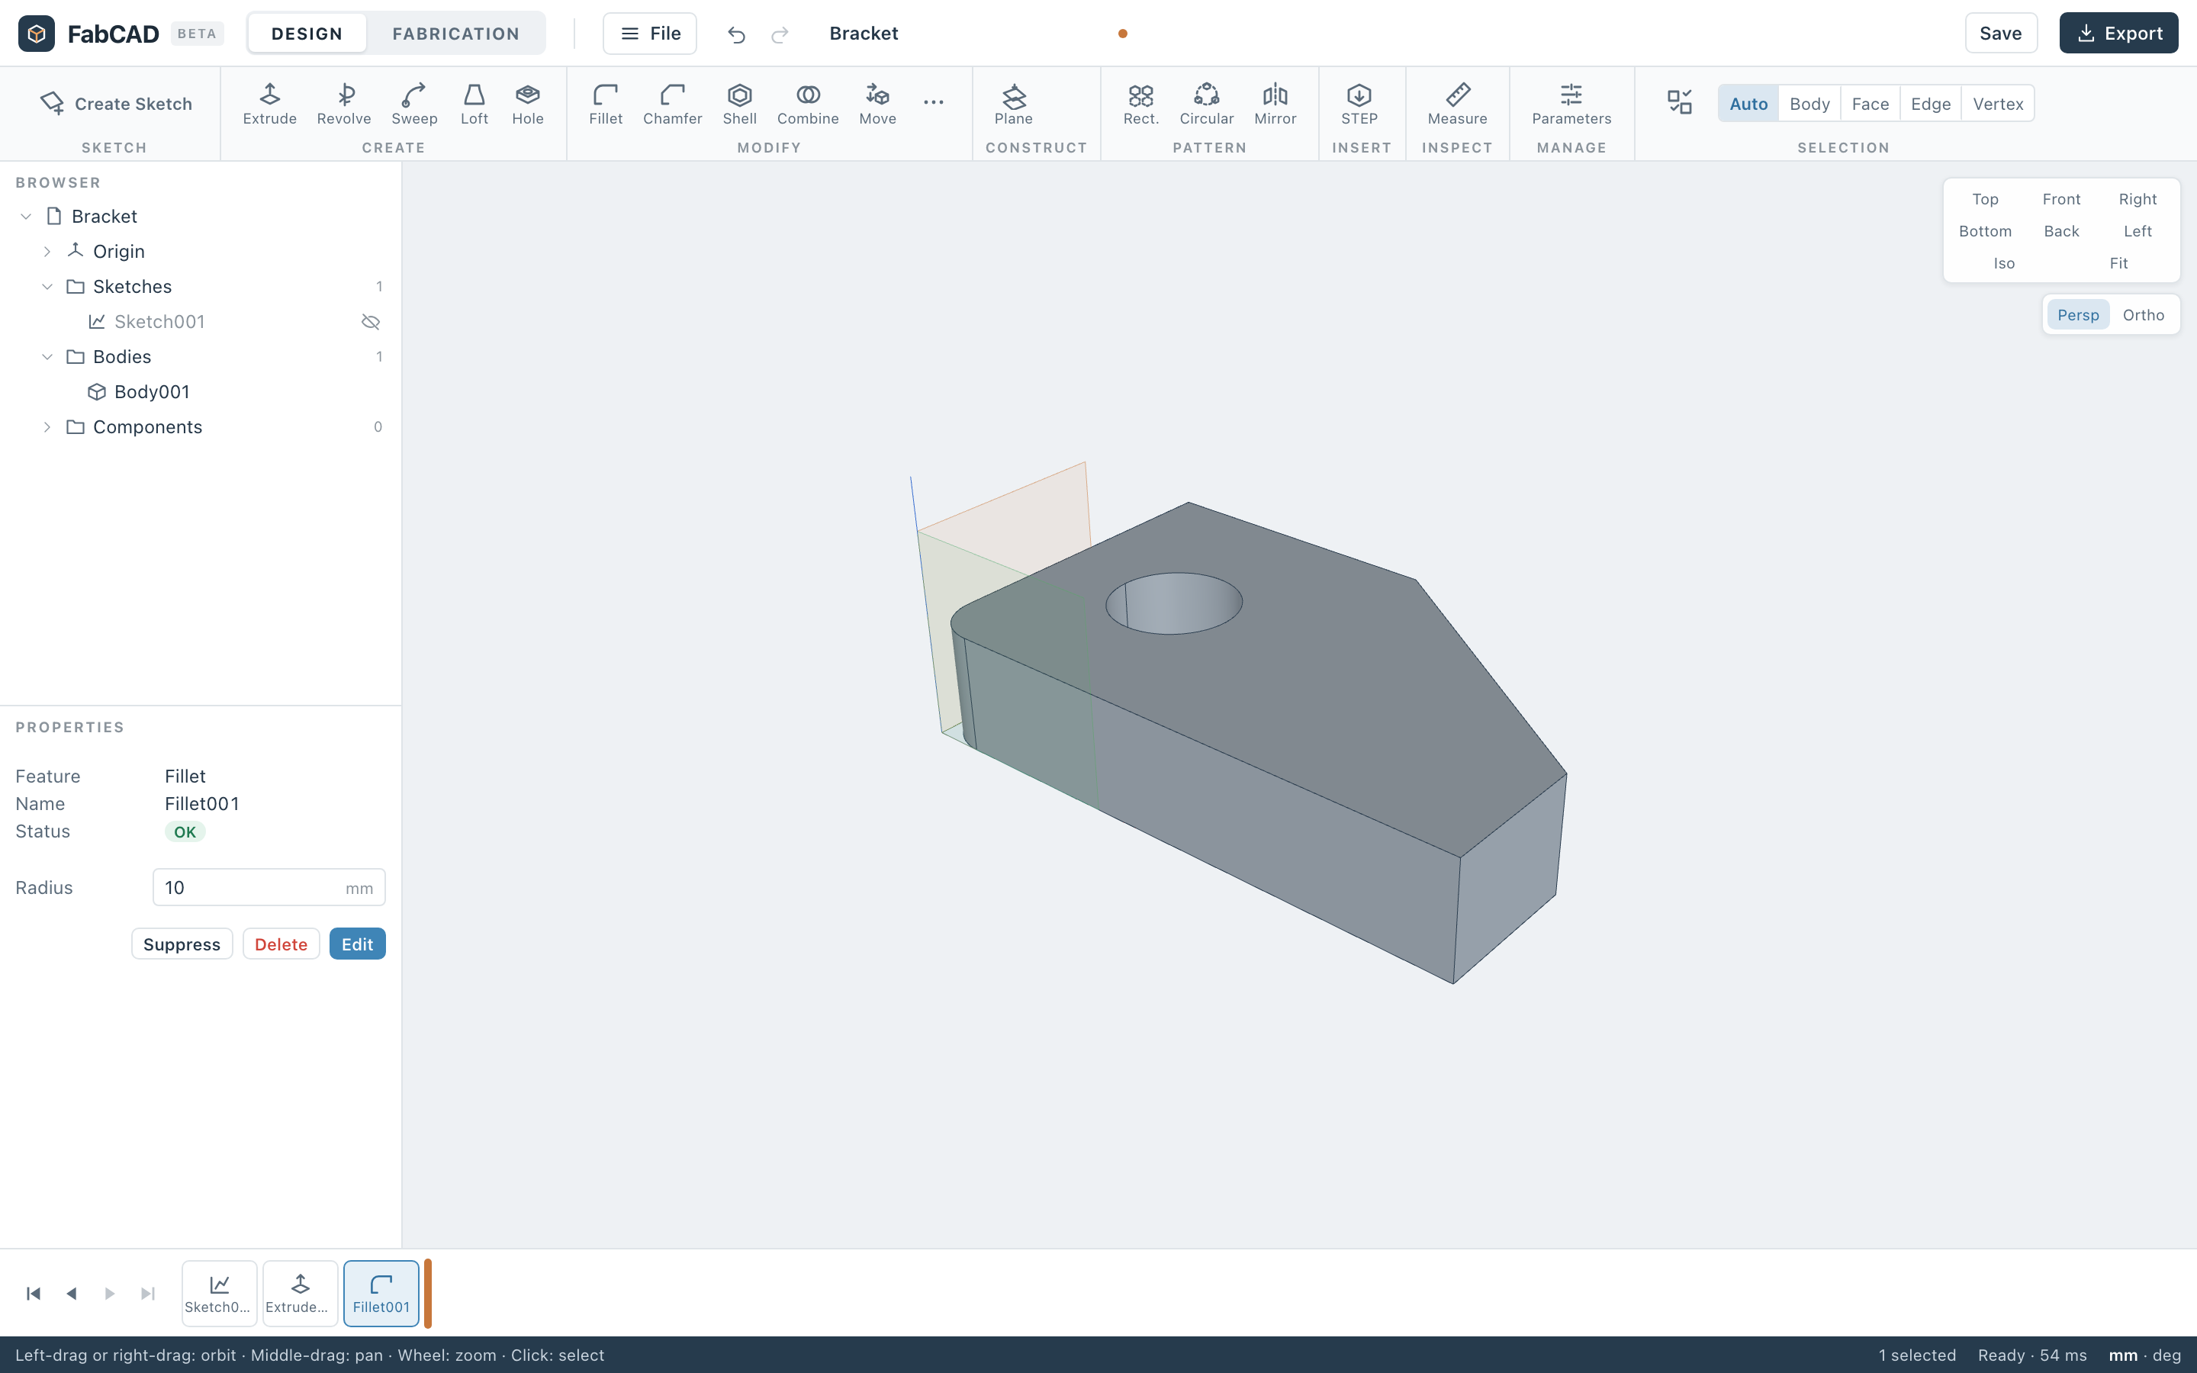2197x1373 pixels.
Task: Click the Export button
Action: [x=2118, y=34]
